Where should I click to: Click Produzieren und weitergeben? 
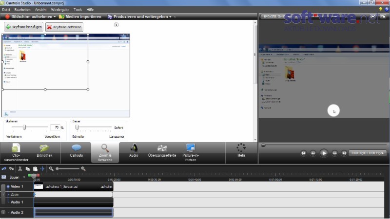pos(137,17)
